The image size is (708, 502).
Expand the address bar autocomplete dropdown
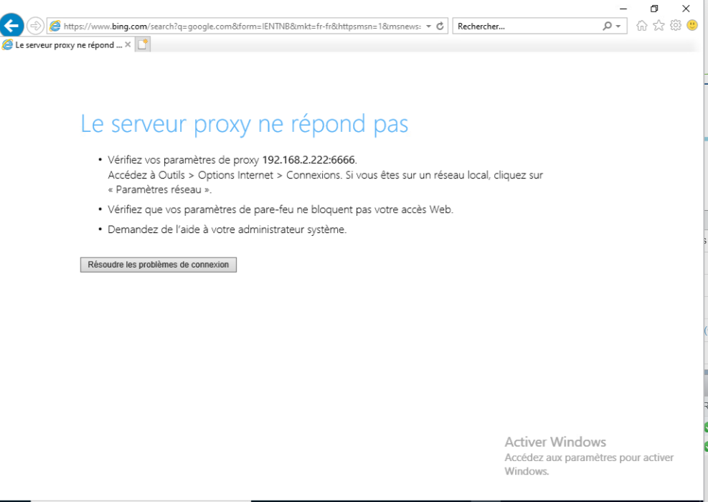pos(429,27)
